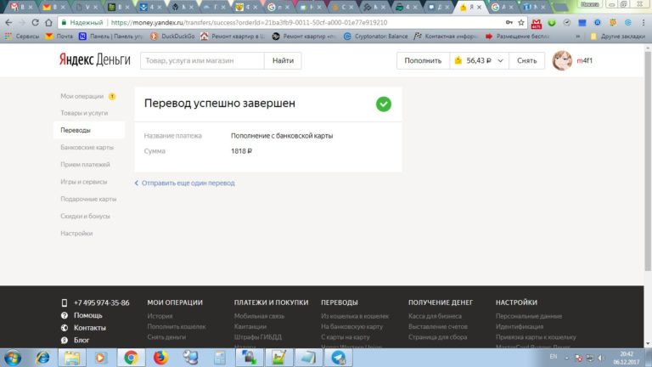
Task: Click the green success checkmark icon
Action: click(x=384, y=104)
